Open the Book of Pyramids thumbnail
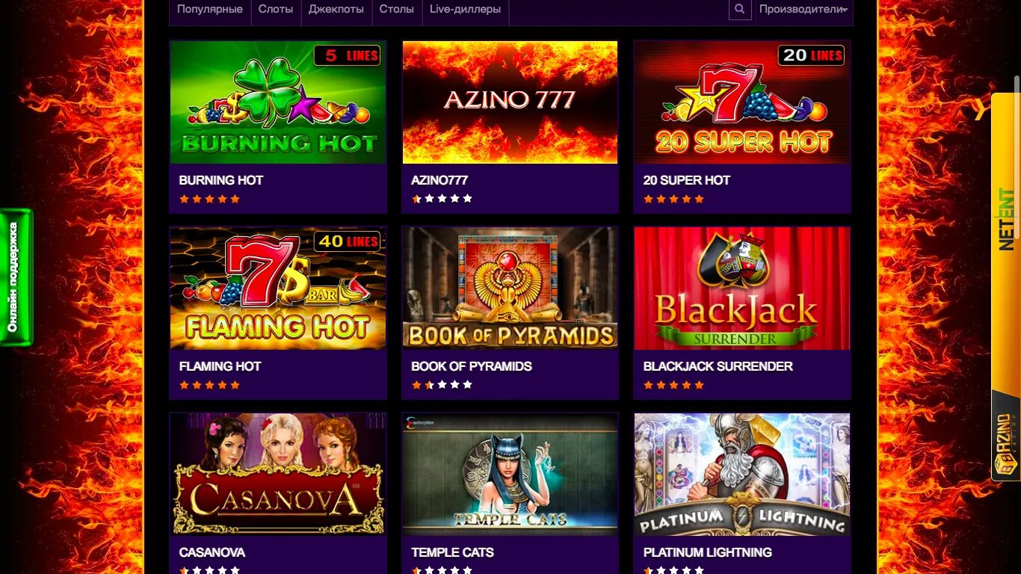The height and width of the screenshot is (574, 1021). 510,288
